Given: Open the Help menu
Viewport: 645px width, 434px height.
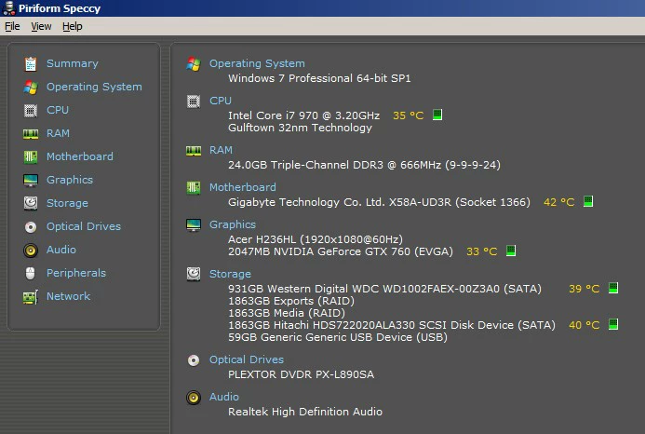Looking at the screenshot, I should coord(73,26).
